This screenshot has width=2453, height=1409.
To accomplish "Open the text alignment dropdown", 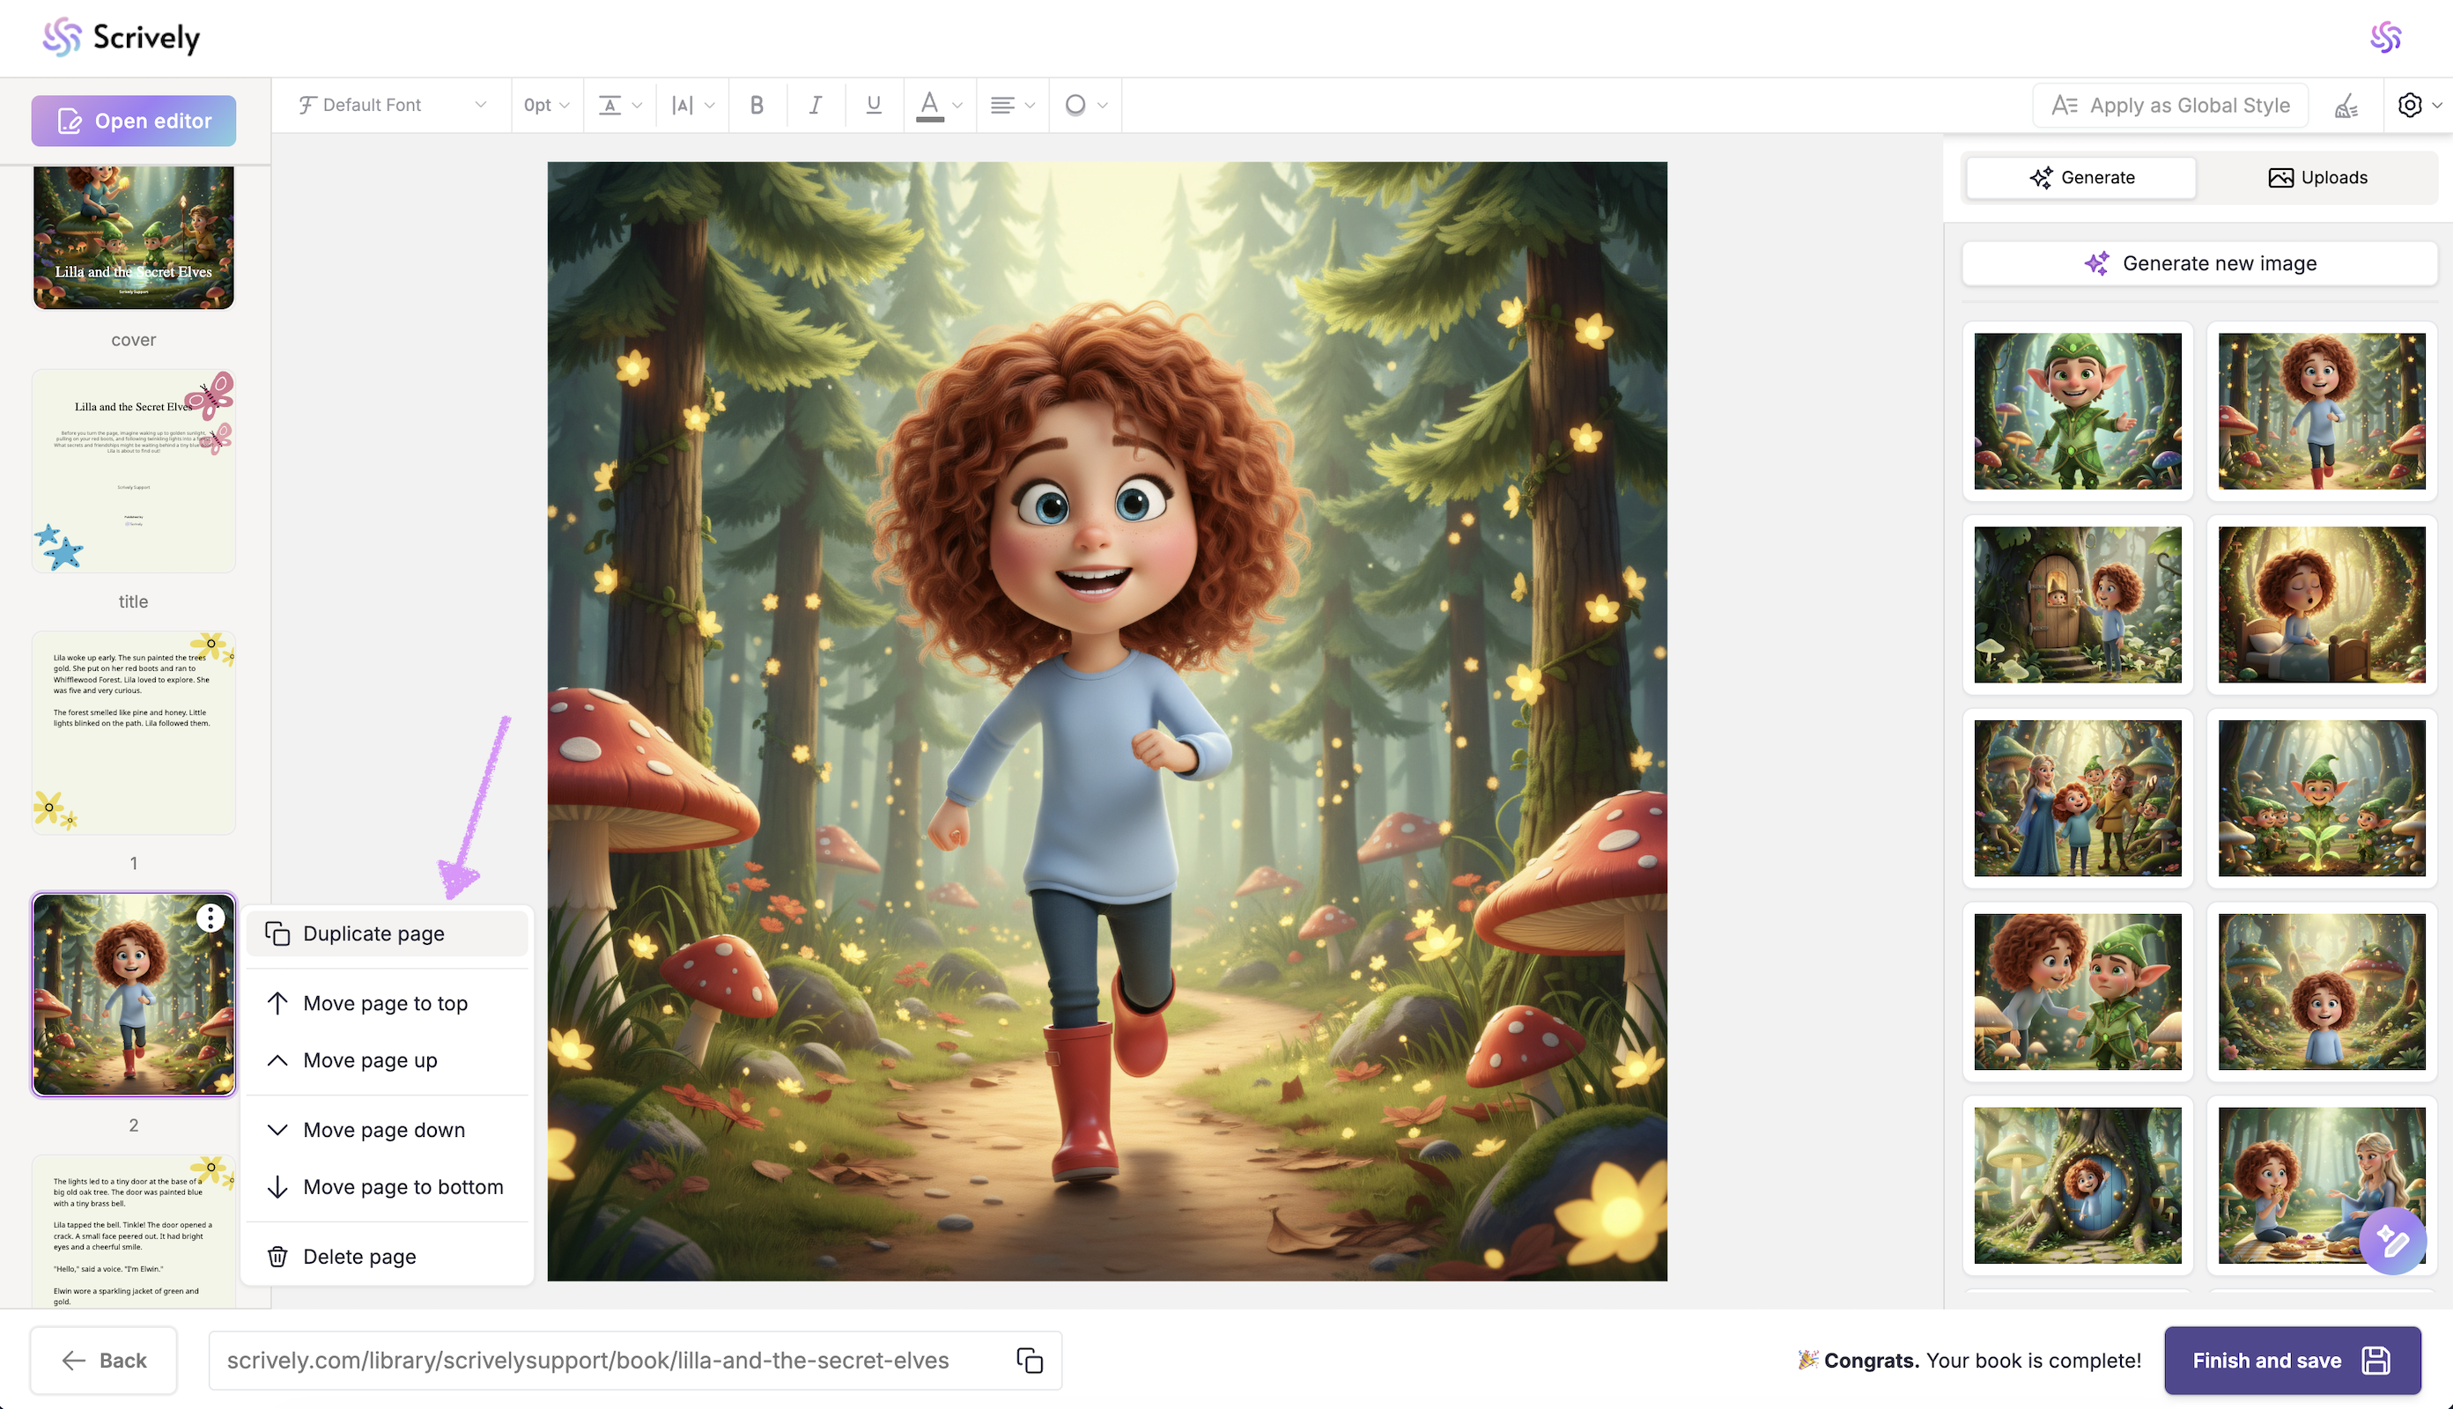I will 1012,105.
